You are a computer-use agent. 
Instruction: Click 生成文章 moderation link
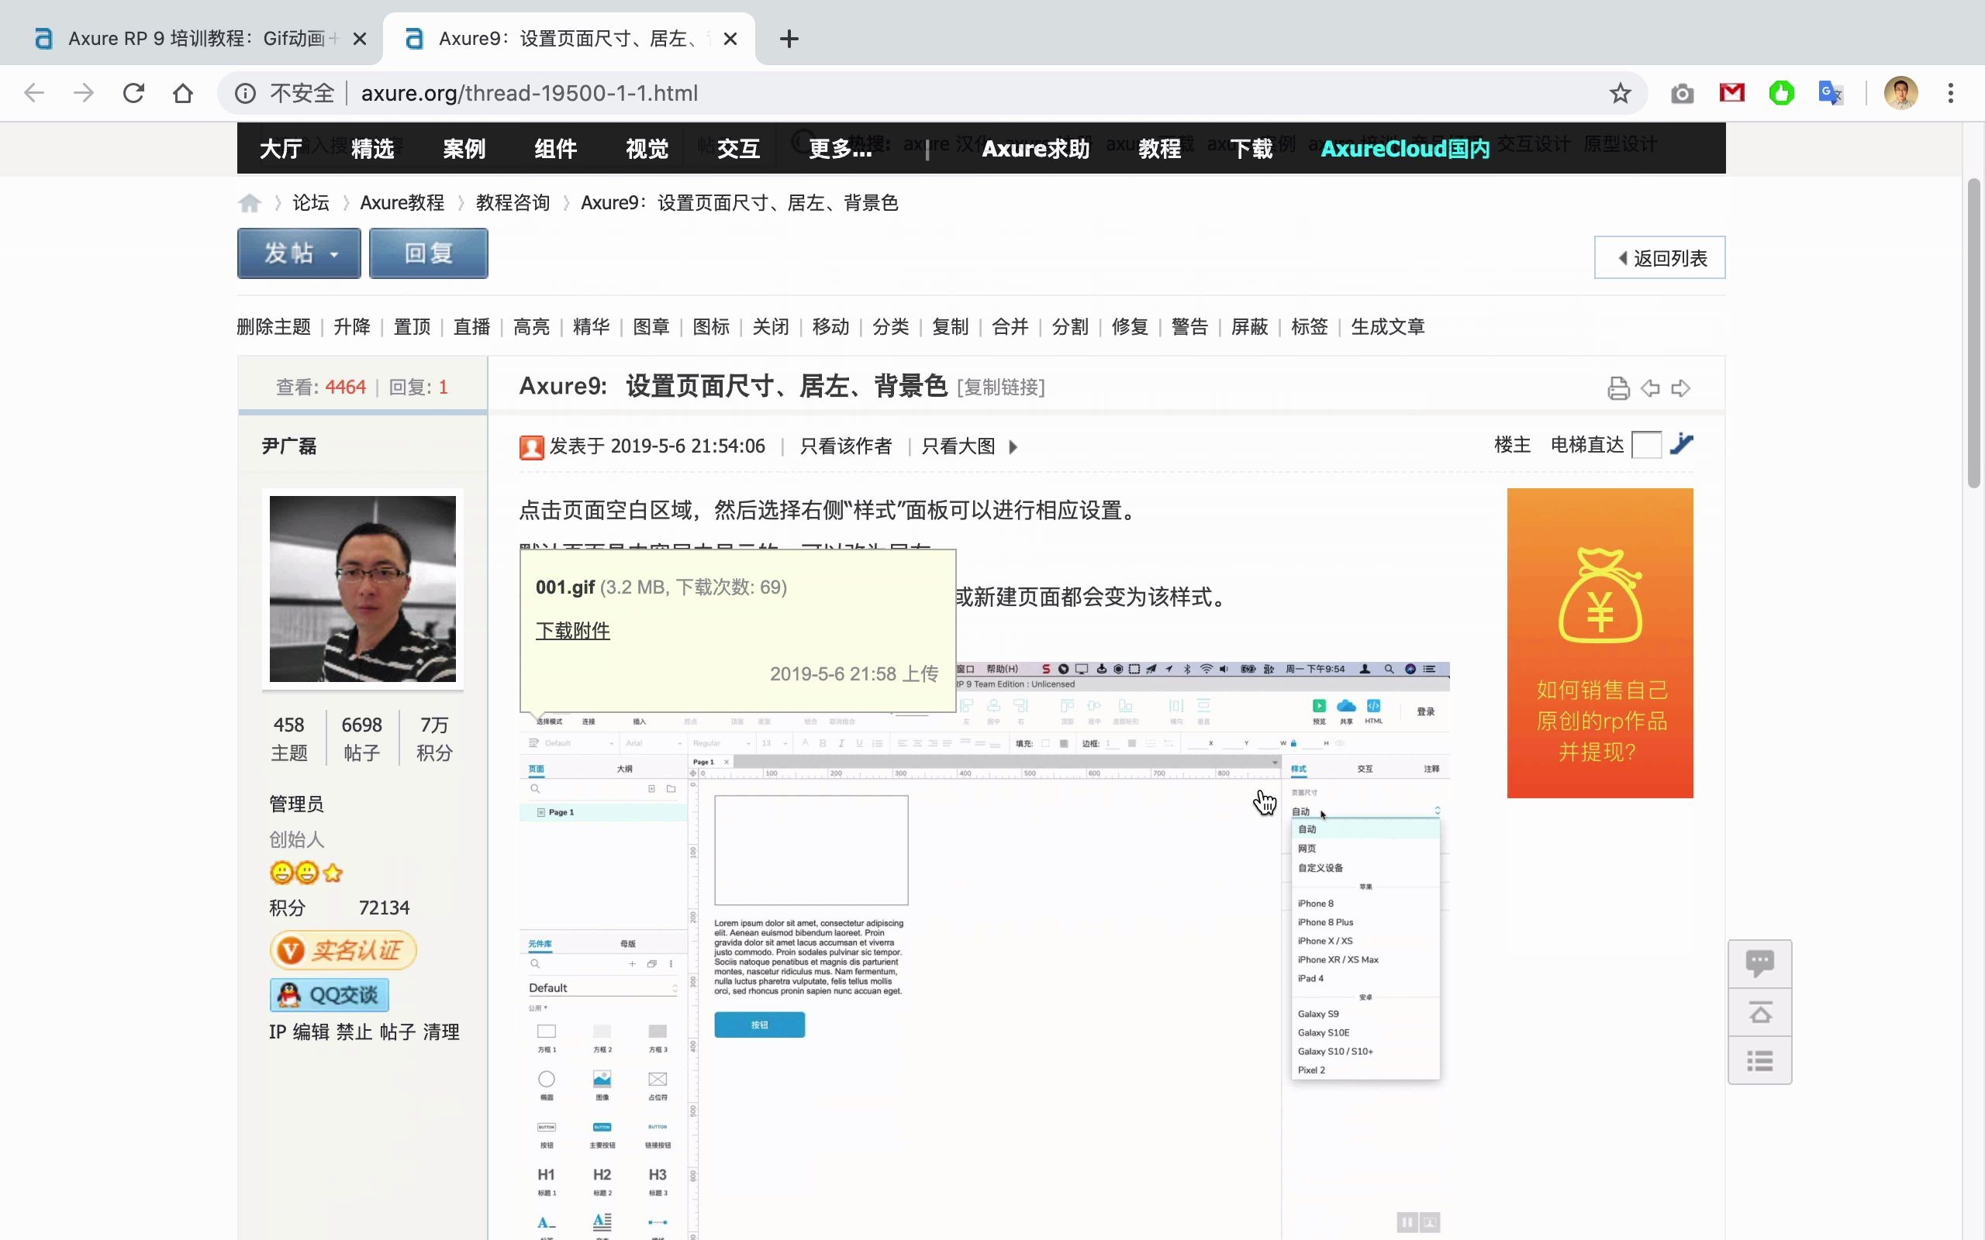(1388, 326)
